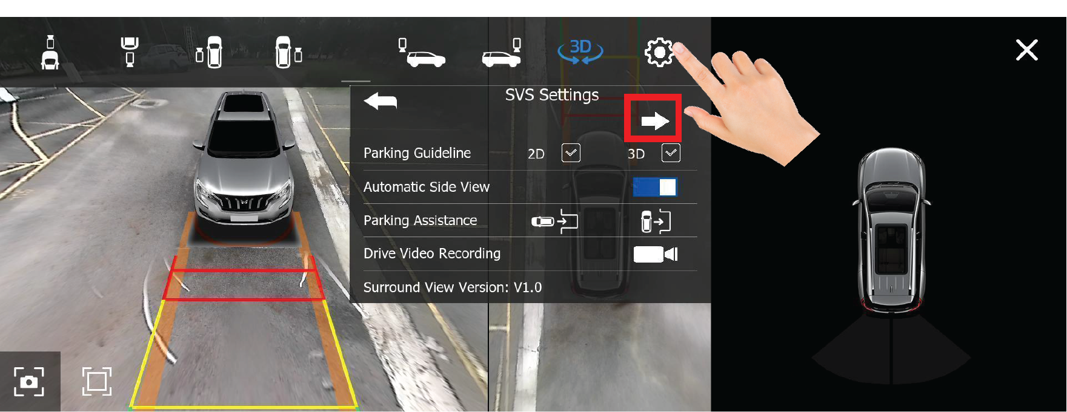Switch to left side camera view

pyautogui.click(x=210, y=52)
